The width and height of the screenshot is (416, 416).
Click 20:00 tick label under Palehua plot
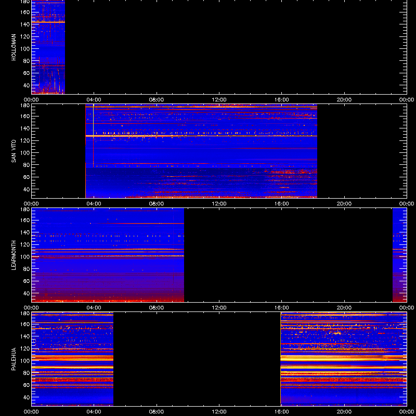point(344,412)
